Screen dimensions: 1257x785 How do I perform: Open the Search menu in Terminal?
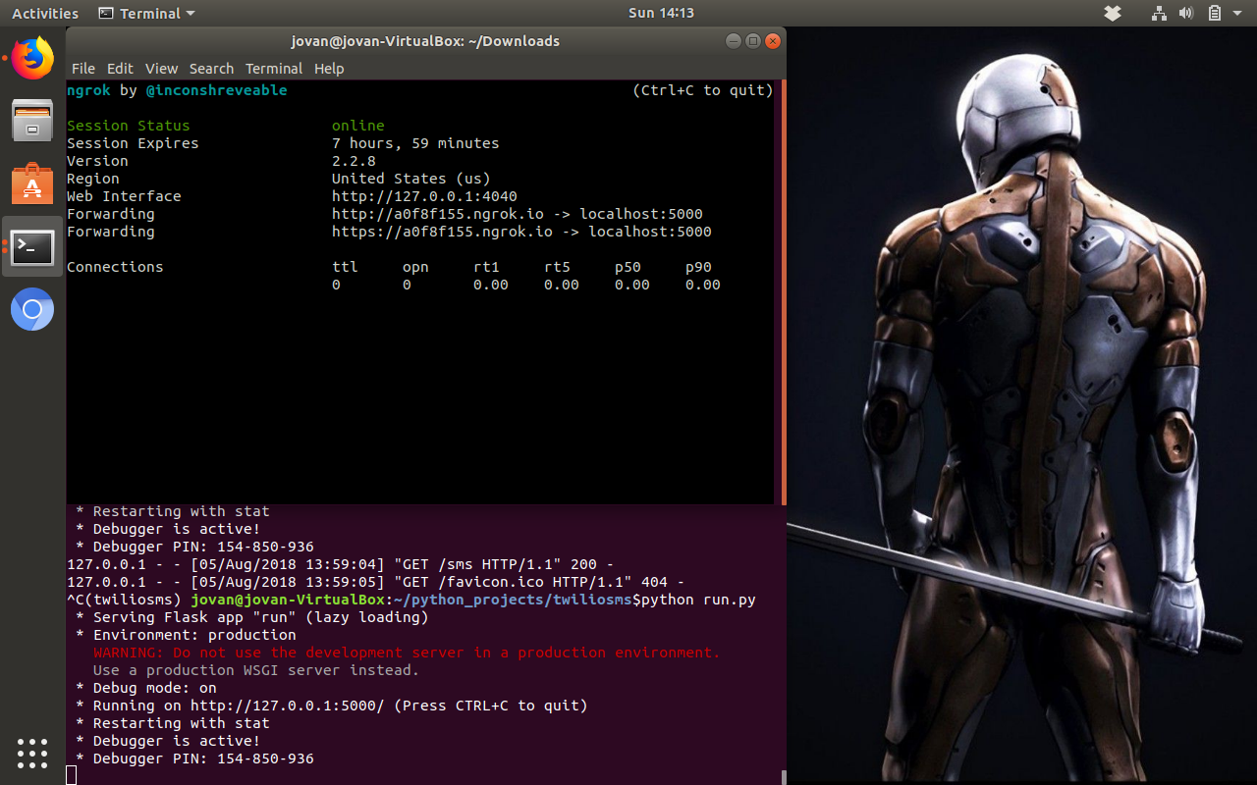pyautogui.click(x=211, y=69)
